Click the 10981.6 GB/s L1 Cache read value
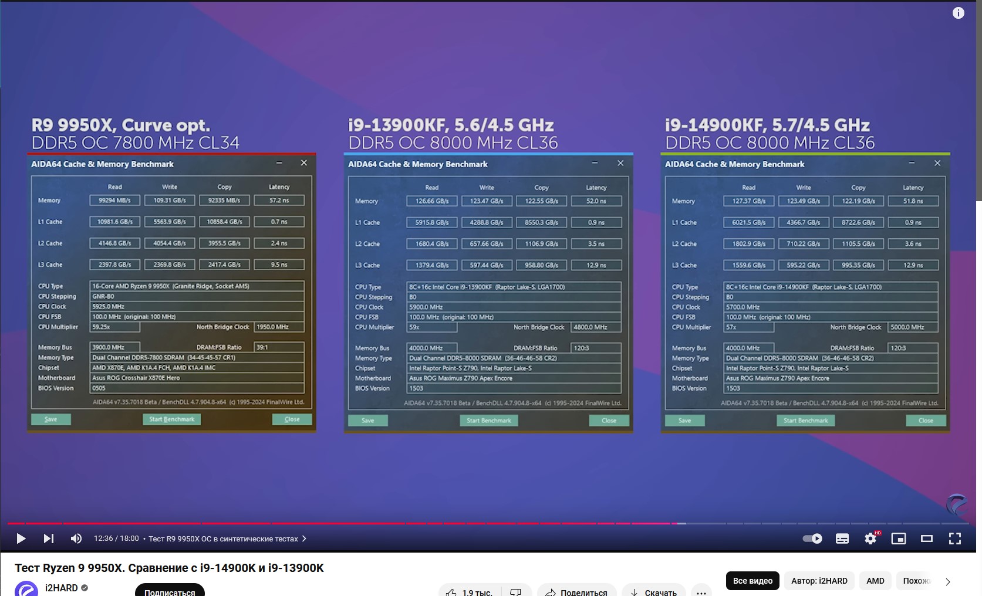982x596 pixels. (115, 222)
